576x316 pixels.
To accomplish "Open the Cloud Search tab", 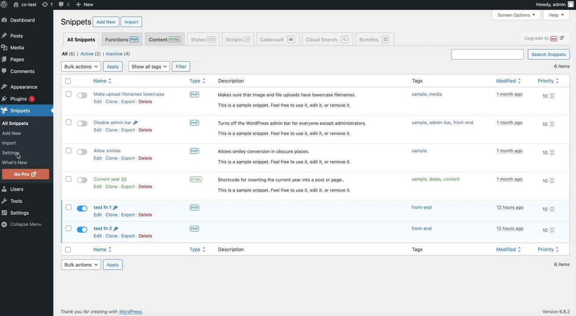I will 327,39.
